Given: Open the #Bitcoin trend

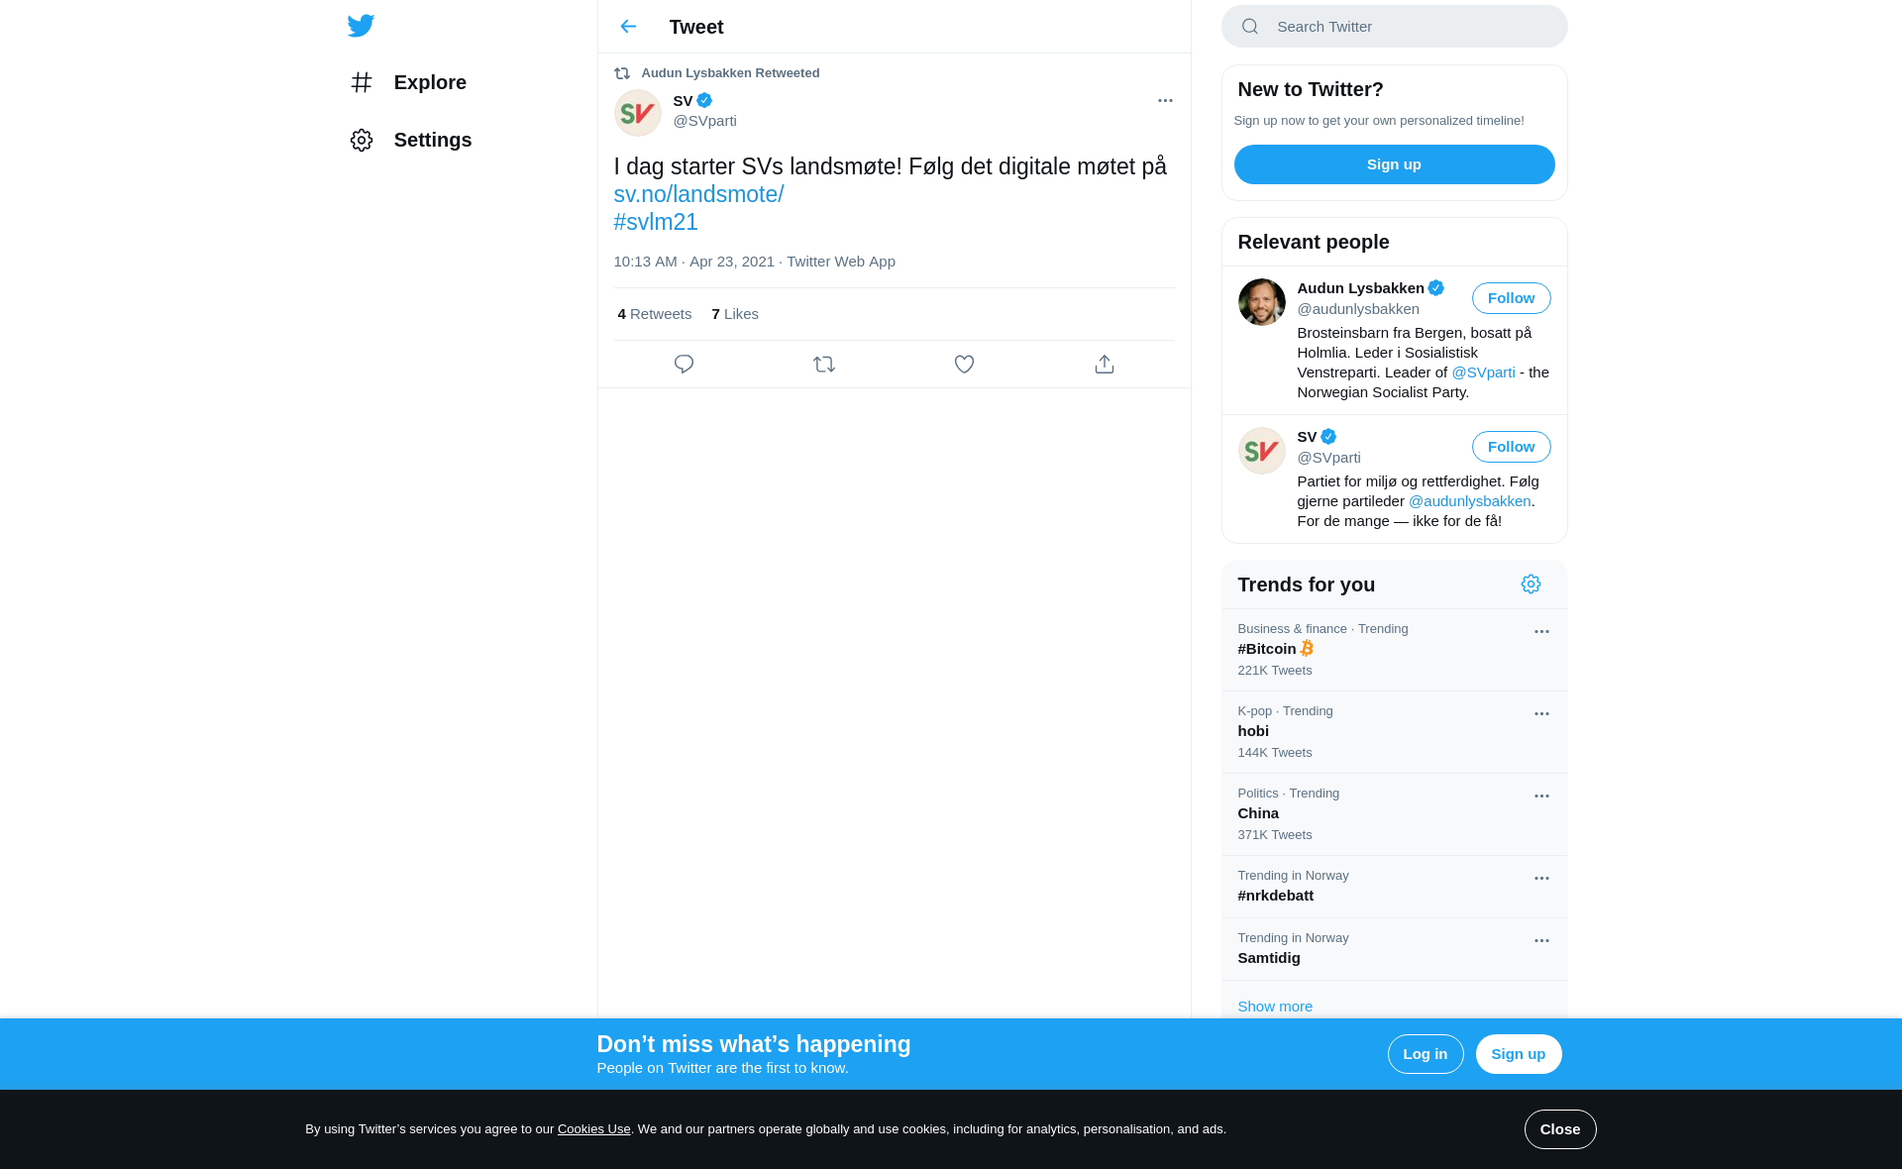Looking at the screenshot, I should click(x=1394, y=650).
